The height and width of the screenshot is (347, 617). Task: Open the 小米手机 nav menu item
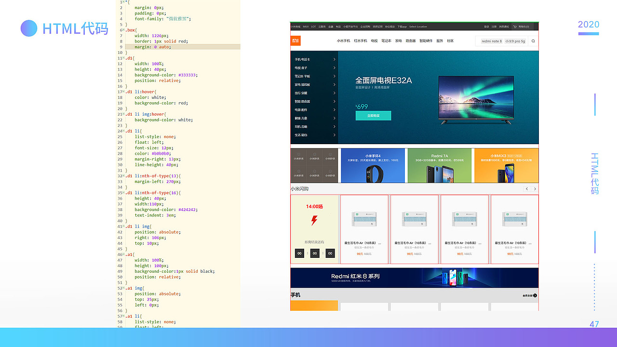point(344,41)
